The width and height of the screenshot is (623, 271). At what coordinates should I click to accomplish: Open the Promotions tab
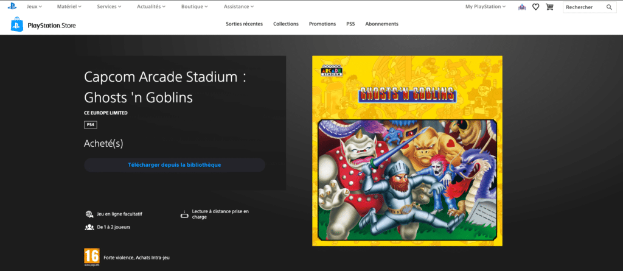tap(322, 24)
